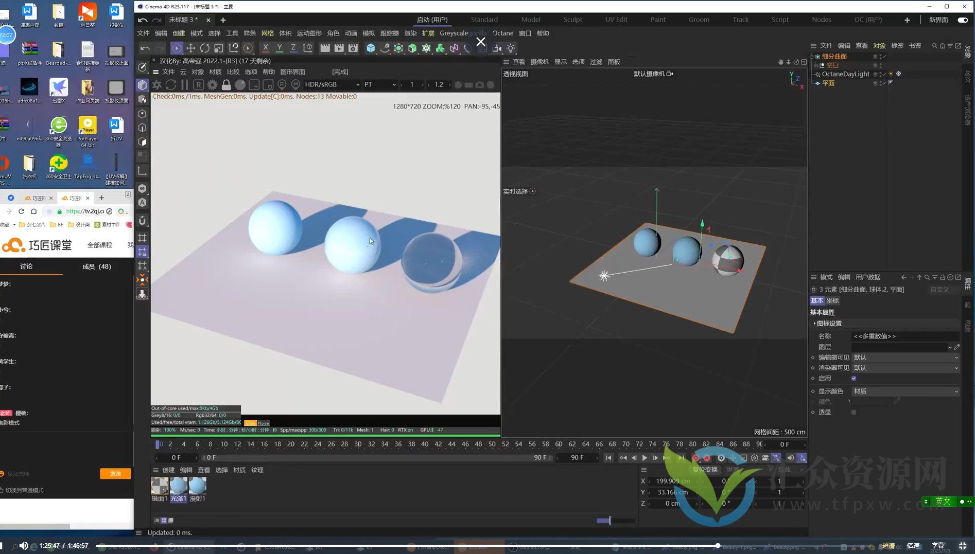
Task: Select the Rotate tool
Action: coord(205,48)
